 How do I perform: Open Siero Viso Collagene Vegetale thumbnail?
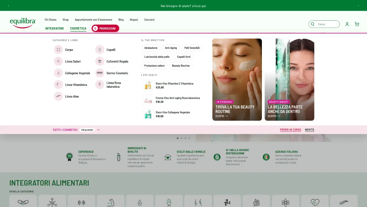[148, 114]
